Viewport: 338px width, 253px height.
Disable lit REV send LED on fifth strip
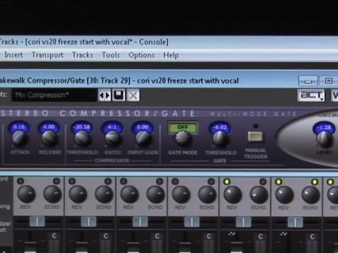(226, 182)
